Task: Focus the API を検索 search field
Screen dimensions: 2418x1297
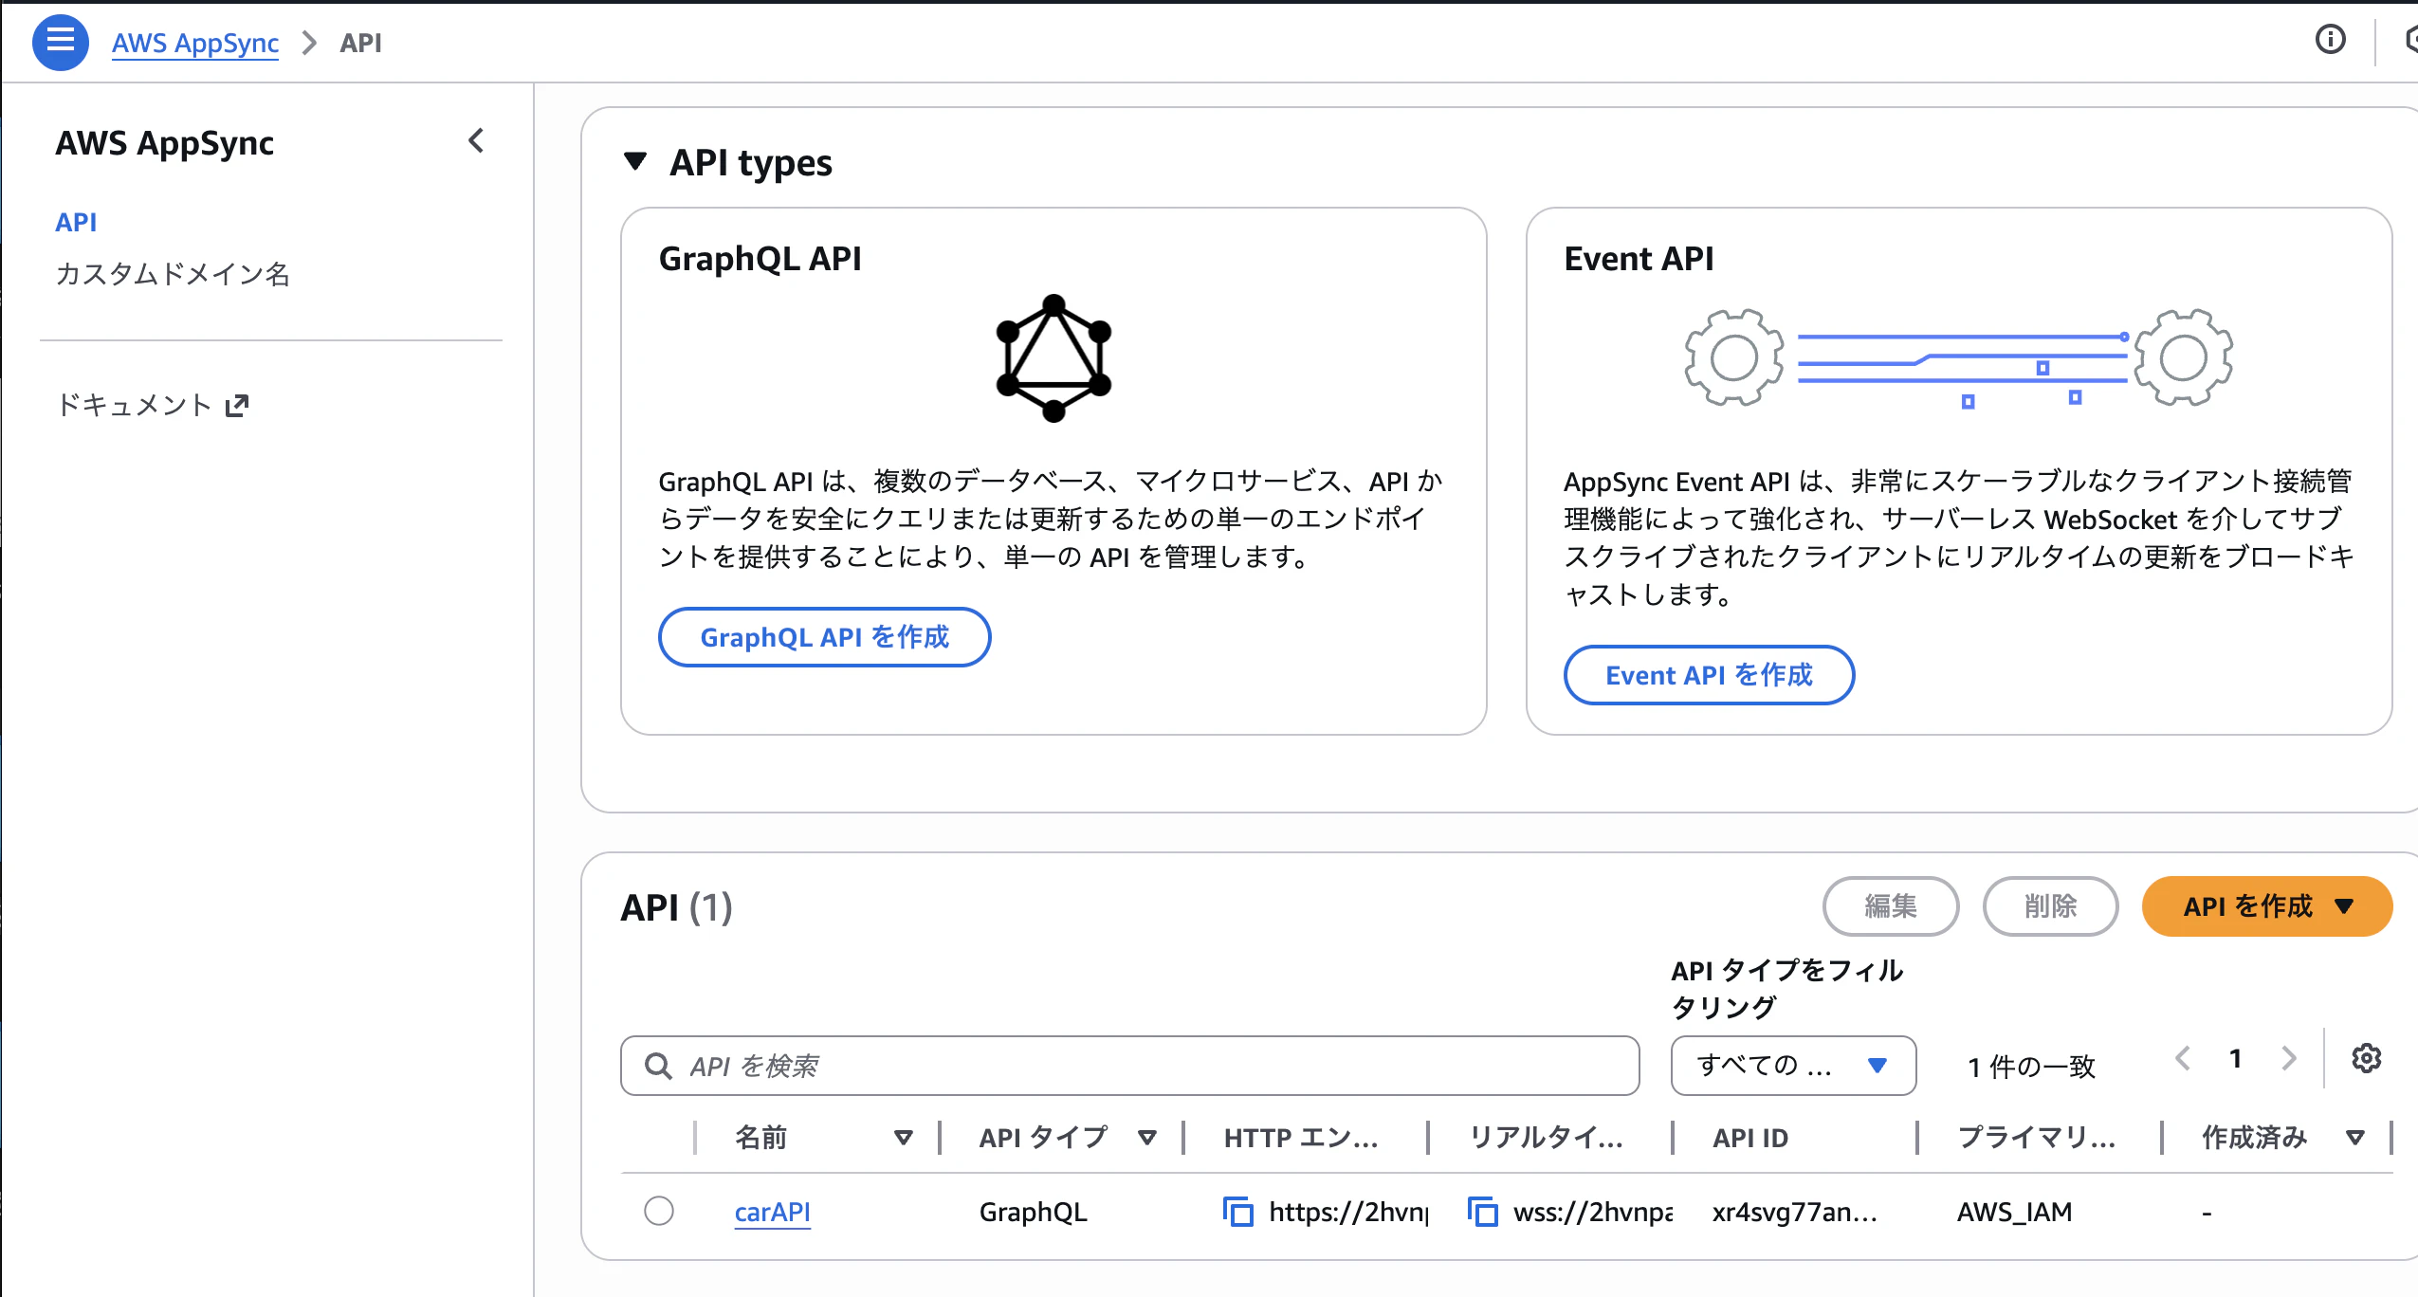Action: click(x=1130, y=1066)
